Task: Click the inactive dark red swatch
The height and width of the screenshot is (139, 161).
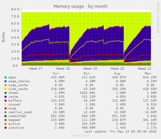Action: point(6,128)
